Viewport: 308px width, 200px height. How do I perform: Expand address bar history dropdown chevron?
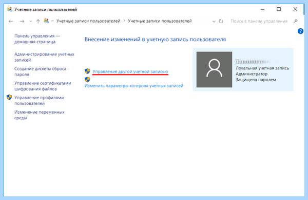[214, 21]
